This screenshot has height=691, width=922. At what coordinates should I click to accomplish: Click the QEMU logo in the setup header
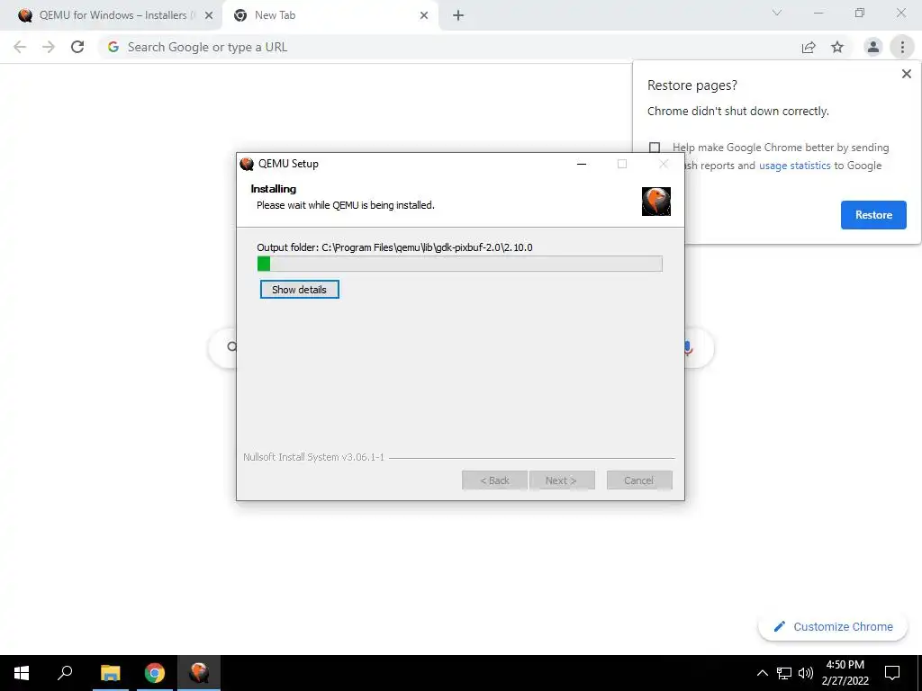pyautogui.click(x=656, y=202)
